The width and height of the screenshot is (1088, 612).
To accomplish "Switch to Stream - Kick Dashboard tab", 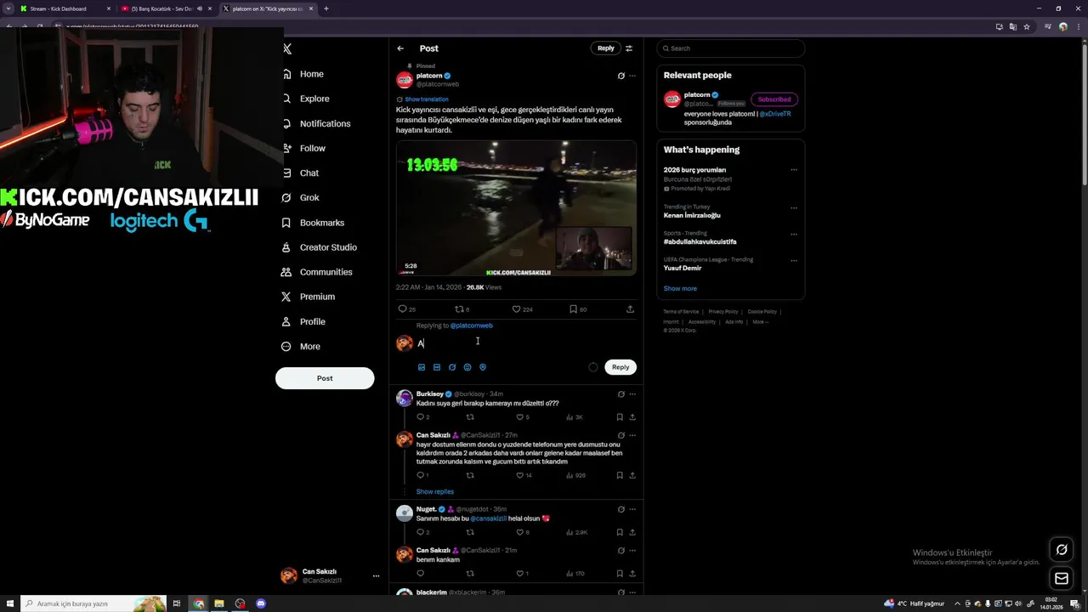I will tap(65, 8).
